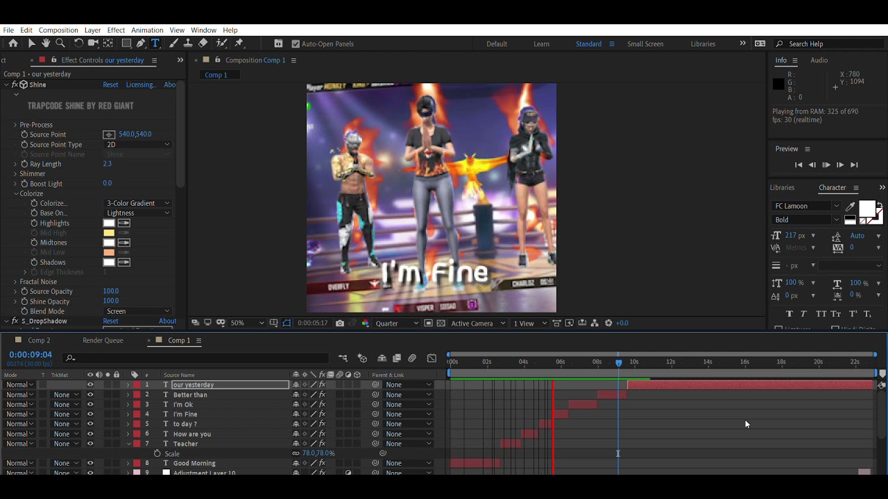Select the Clone Stamp tool
The height and width of the screenshot is (499, 888).
(x=188, y=44)
